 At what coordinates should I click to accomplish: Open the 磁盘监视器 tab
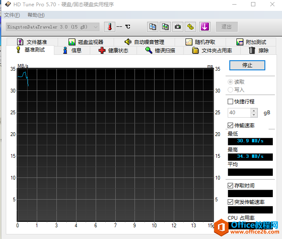point(86,42)
